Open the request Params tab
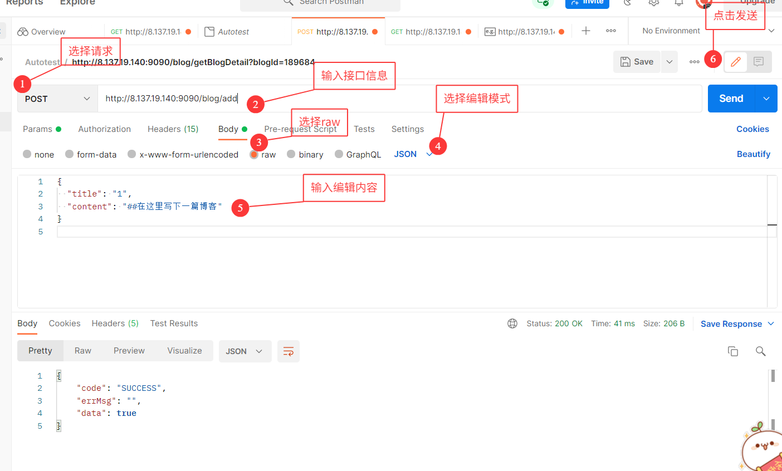Viewport: 782px width, 471px height. 42,129
